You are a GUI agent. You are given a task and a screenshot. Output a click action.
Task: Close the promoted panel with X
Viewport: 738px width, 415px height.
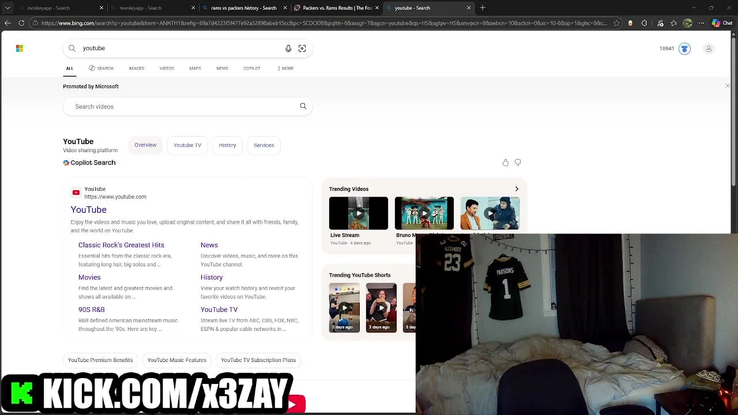click(x=727, y=86)
